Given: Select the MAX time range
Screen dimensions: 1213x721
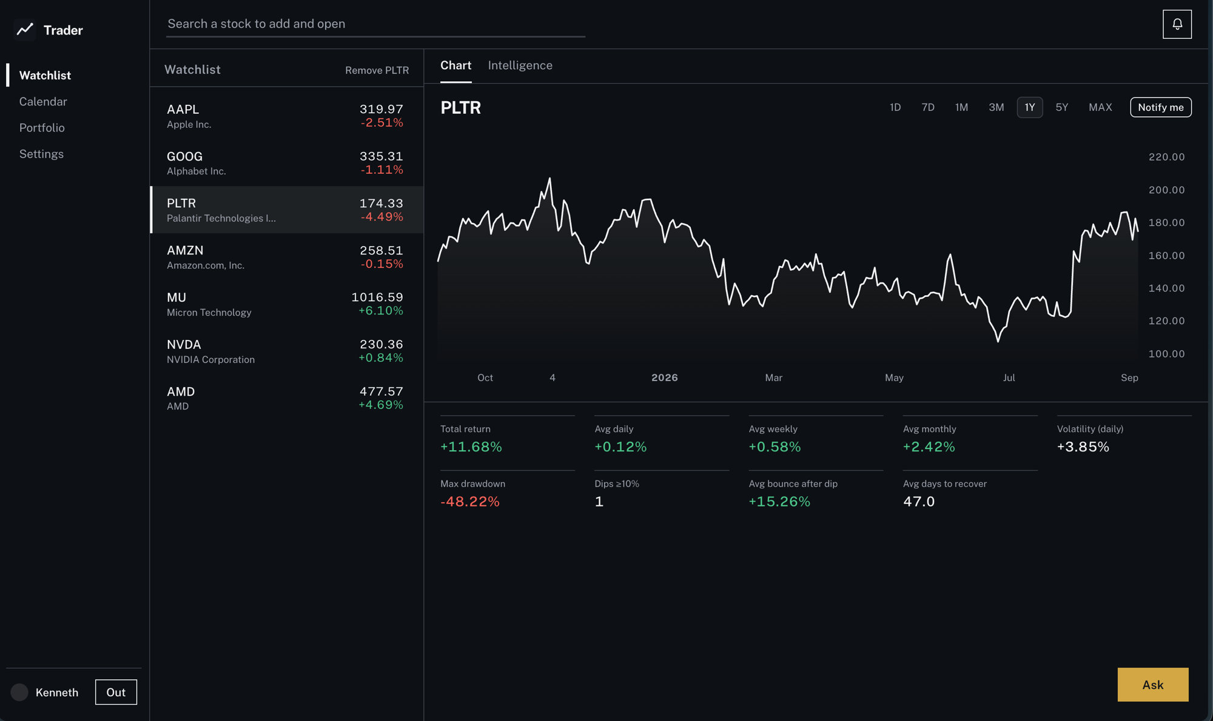Looking at the screenshot, I should coord(1100,107).
